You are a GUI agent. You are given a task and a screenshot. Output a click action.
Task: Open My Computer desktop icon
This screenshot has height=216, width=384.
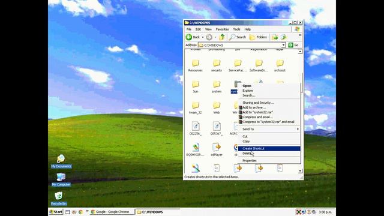[x=61, y=179]
